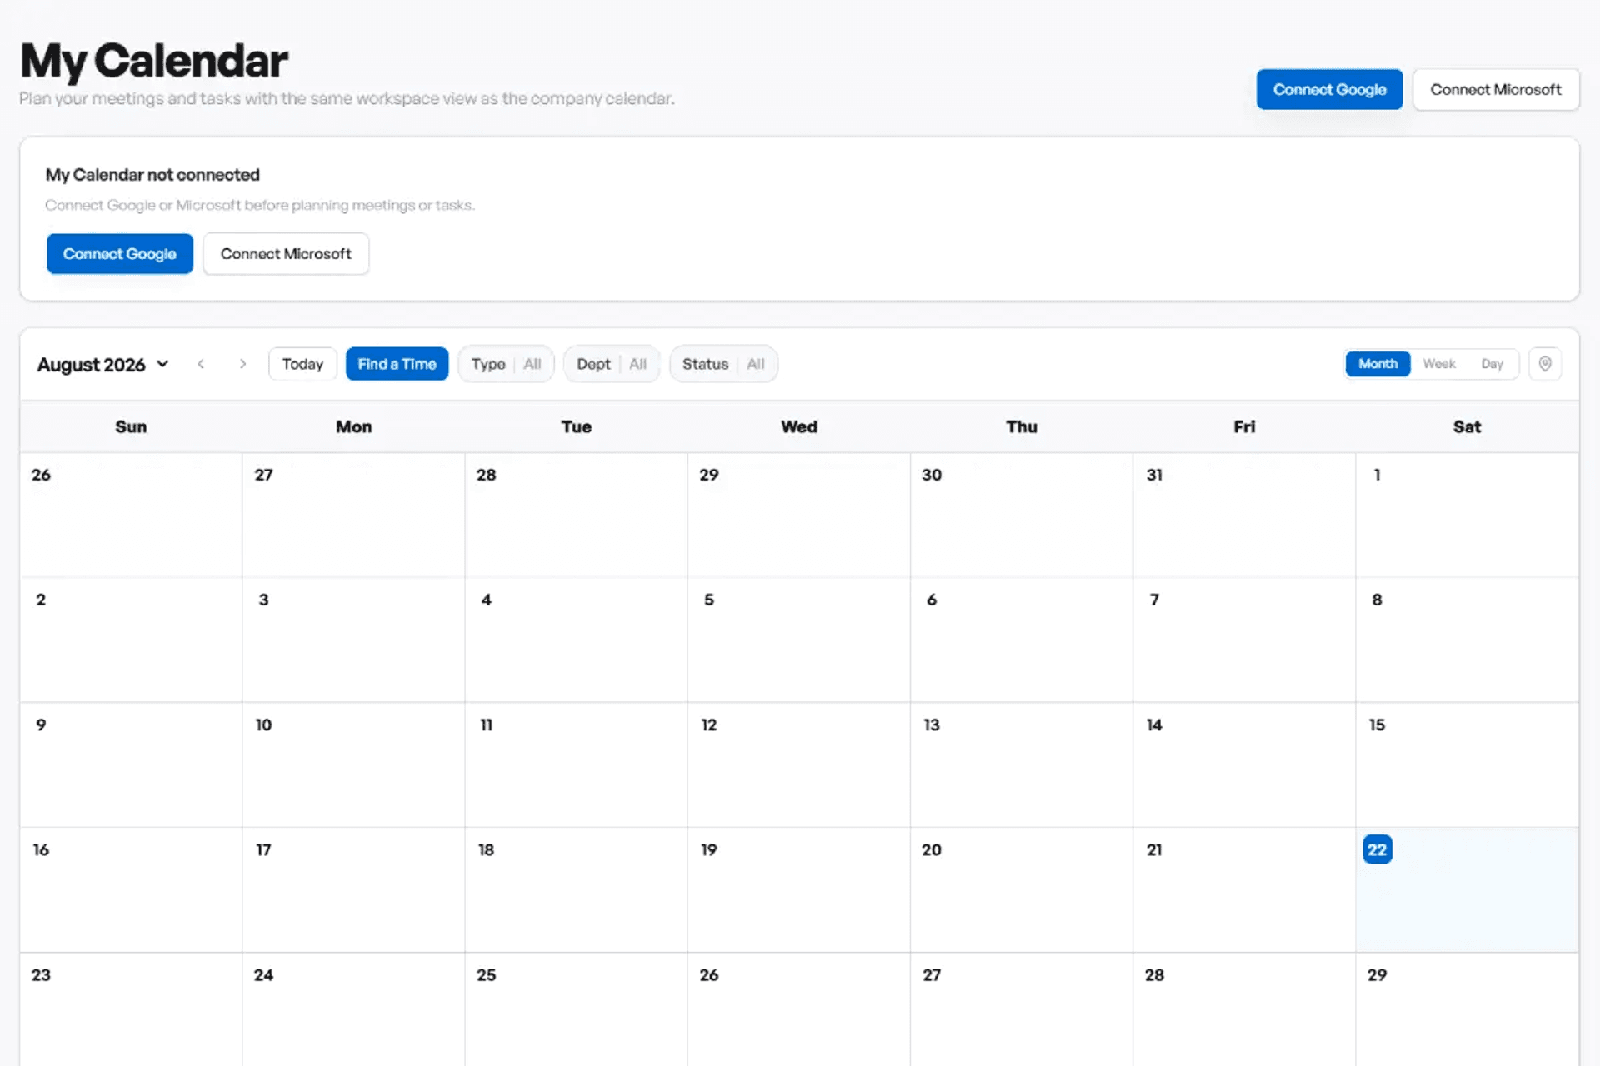Go to next month arrow
1600x1066 pixels.
pos(242,364)
